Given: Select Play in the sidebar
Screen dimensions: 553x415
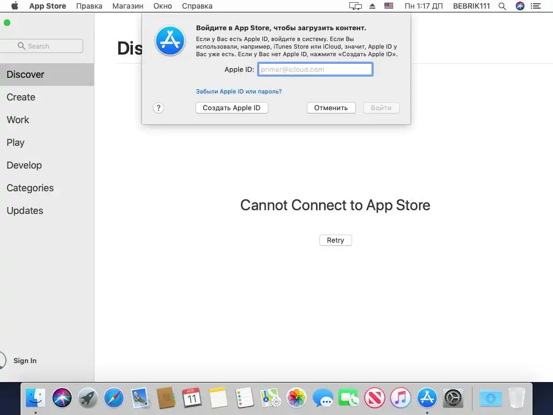Looking at the screenshot, I should pos(47,143).
